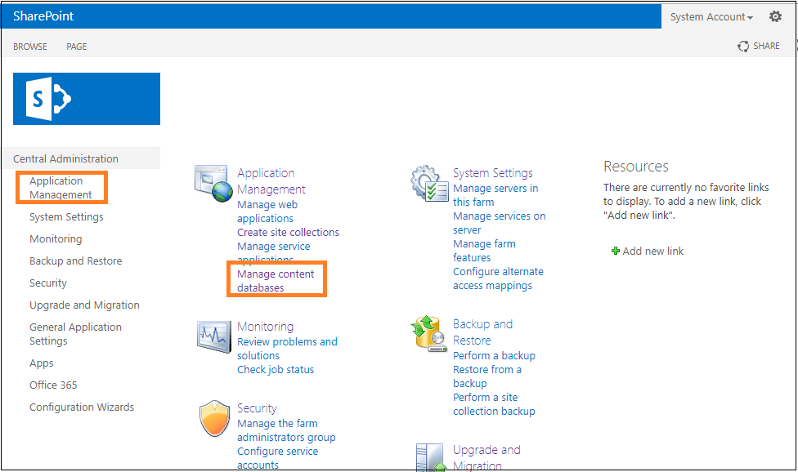Click Manage service applications link

point(274,252)
